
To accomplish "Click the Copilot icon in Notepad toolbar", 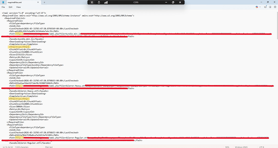I will (257, 7).
